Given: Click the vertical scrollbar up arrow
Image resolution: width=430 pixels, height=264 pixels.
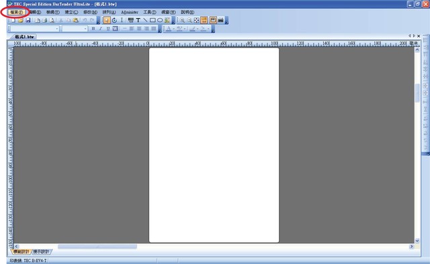Looking at the screenshot, I should 417,50.
